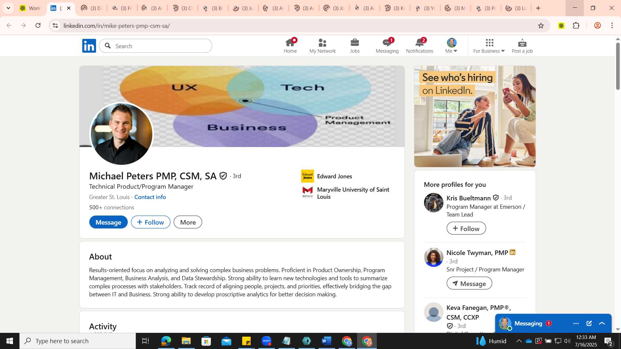Open Task View on the taskbar
The height and width of the screenshot is (349, 621).
(x=145, y=341)
